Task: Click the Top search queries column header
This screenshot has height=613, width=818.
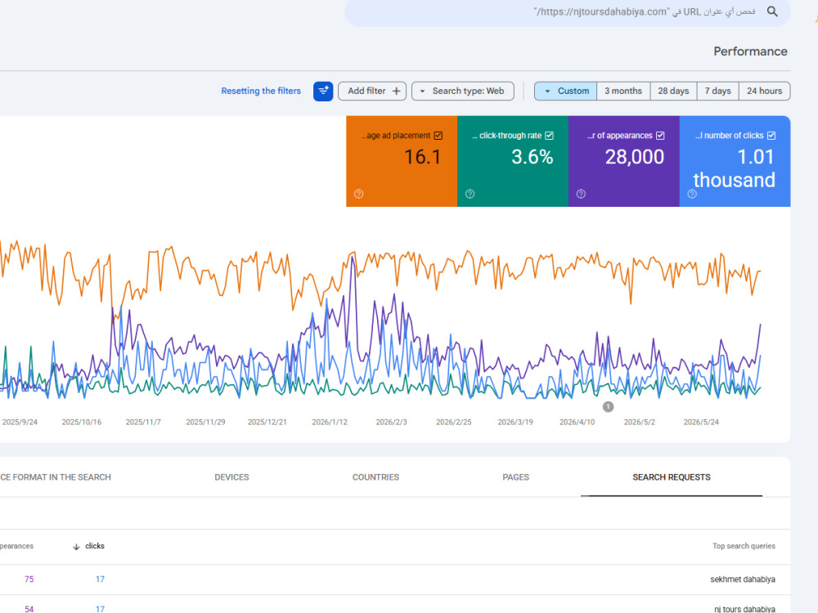Action: pyautogui.click(x=744, y=546)
